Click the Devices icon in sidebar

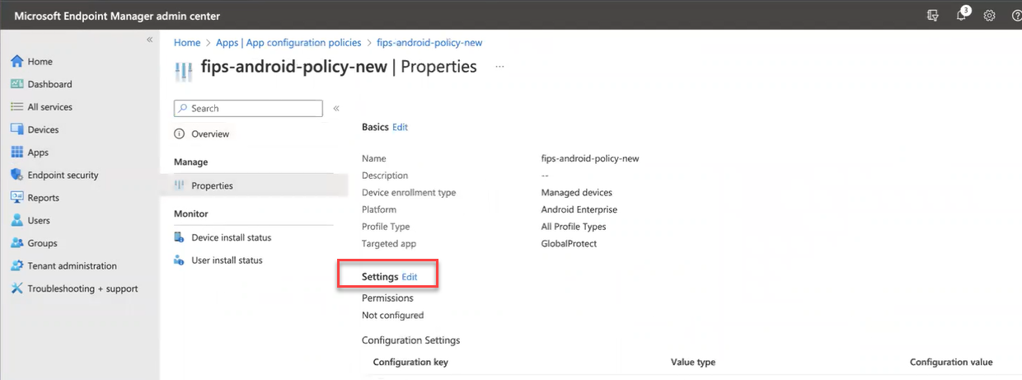point(16,129)
